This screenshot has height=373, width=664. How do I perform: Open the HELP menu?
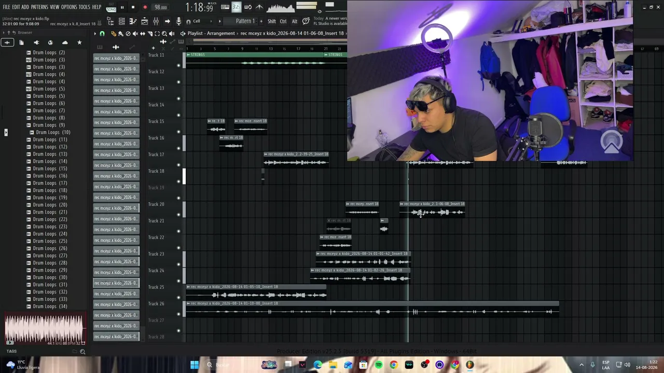tap(96, 7)
